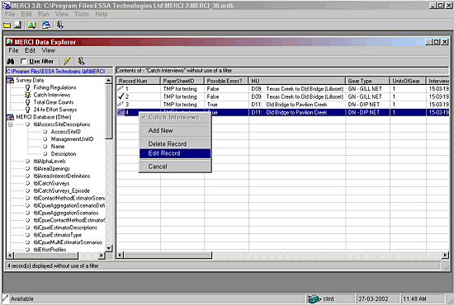Select the tblAreasInterestDefinitions tree item
This screenshot has width=454, height=305.
pos(62,176)
